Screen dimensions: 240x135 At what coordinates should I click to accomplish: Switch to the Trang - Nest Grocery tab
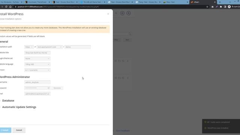(147, 2)
